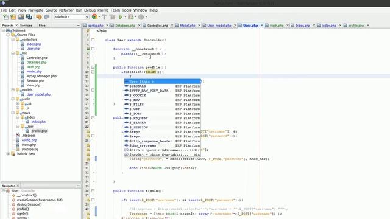Open the File menu
This screenshot has width=390, height=219.
(4, 10)
